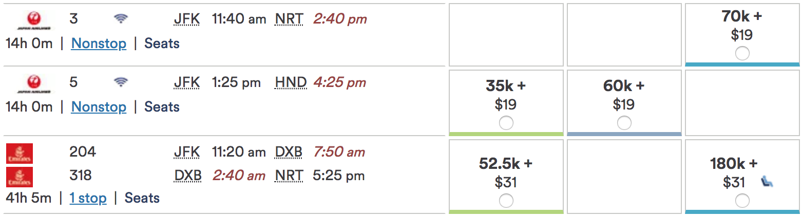Image resolution: width=802 pixels, height=217 pixels.
Task: Select the 60k + $19 fare
Action: [624, 123]
